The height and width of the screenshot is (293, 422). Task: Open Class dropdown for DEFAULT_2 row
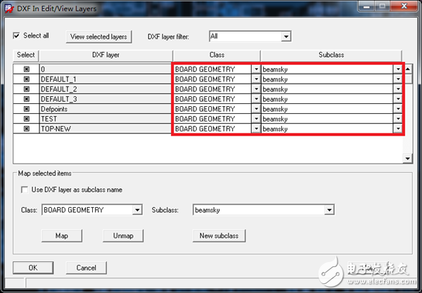256,89
